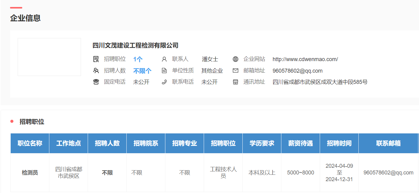Click the 职位名称 column header
This screenshot has height=193, width=419.
click(x=30, y=143)
